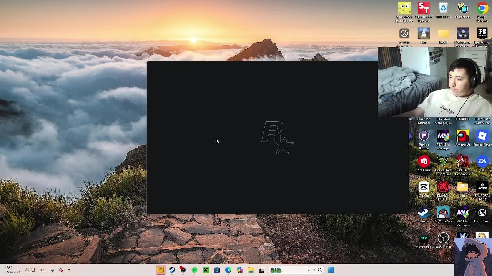Open File Explorer from the taskbar
This screenshot has height=276, width=492.
(251, 270)
